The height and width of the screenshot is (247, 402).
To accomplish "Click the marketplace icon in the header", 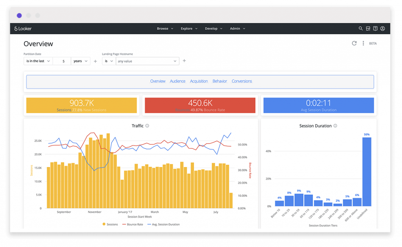I will [x=368, y=28].
